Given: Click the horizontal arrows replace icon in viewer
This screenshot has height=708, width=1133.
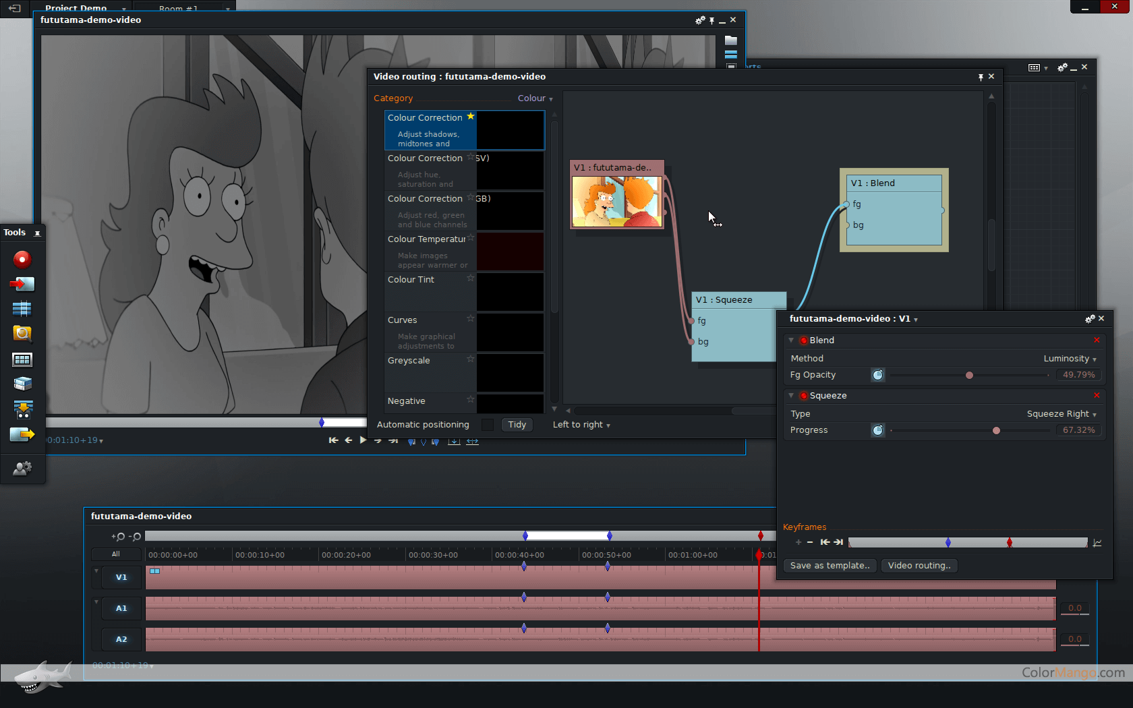Looking at the screenshot, I should pyautogui.click(x=472, y=441).
